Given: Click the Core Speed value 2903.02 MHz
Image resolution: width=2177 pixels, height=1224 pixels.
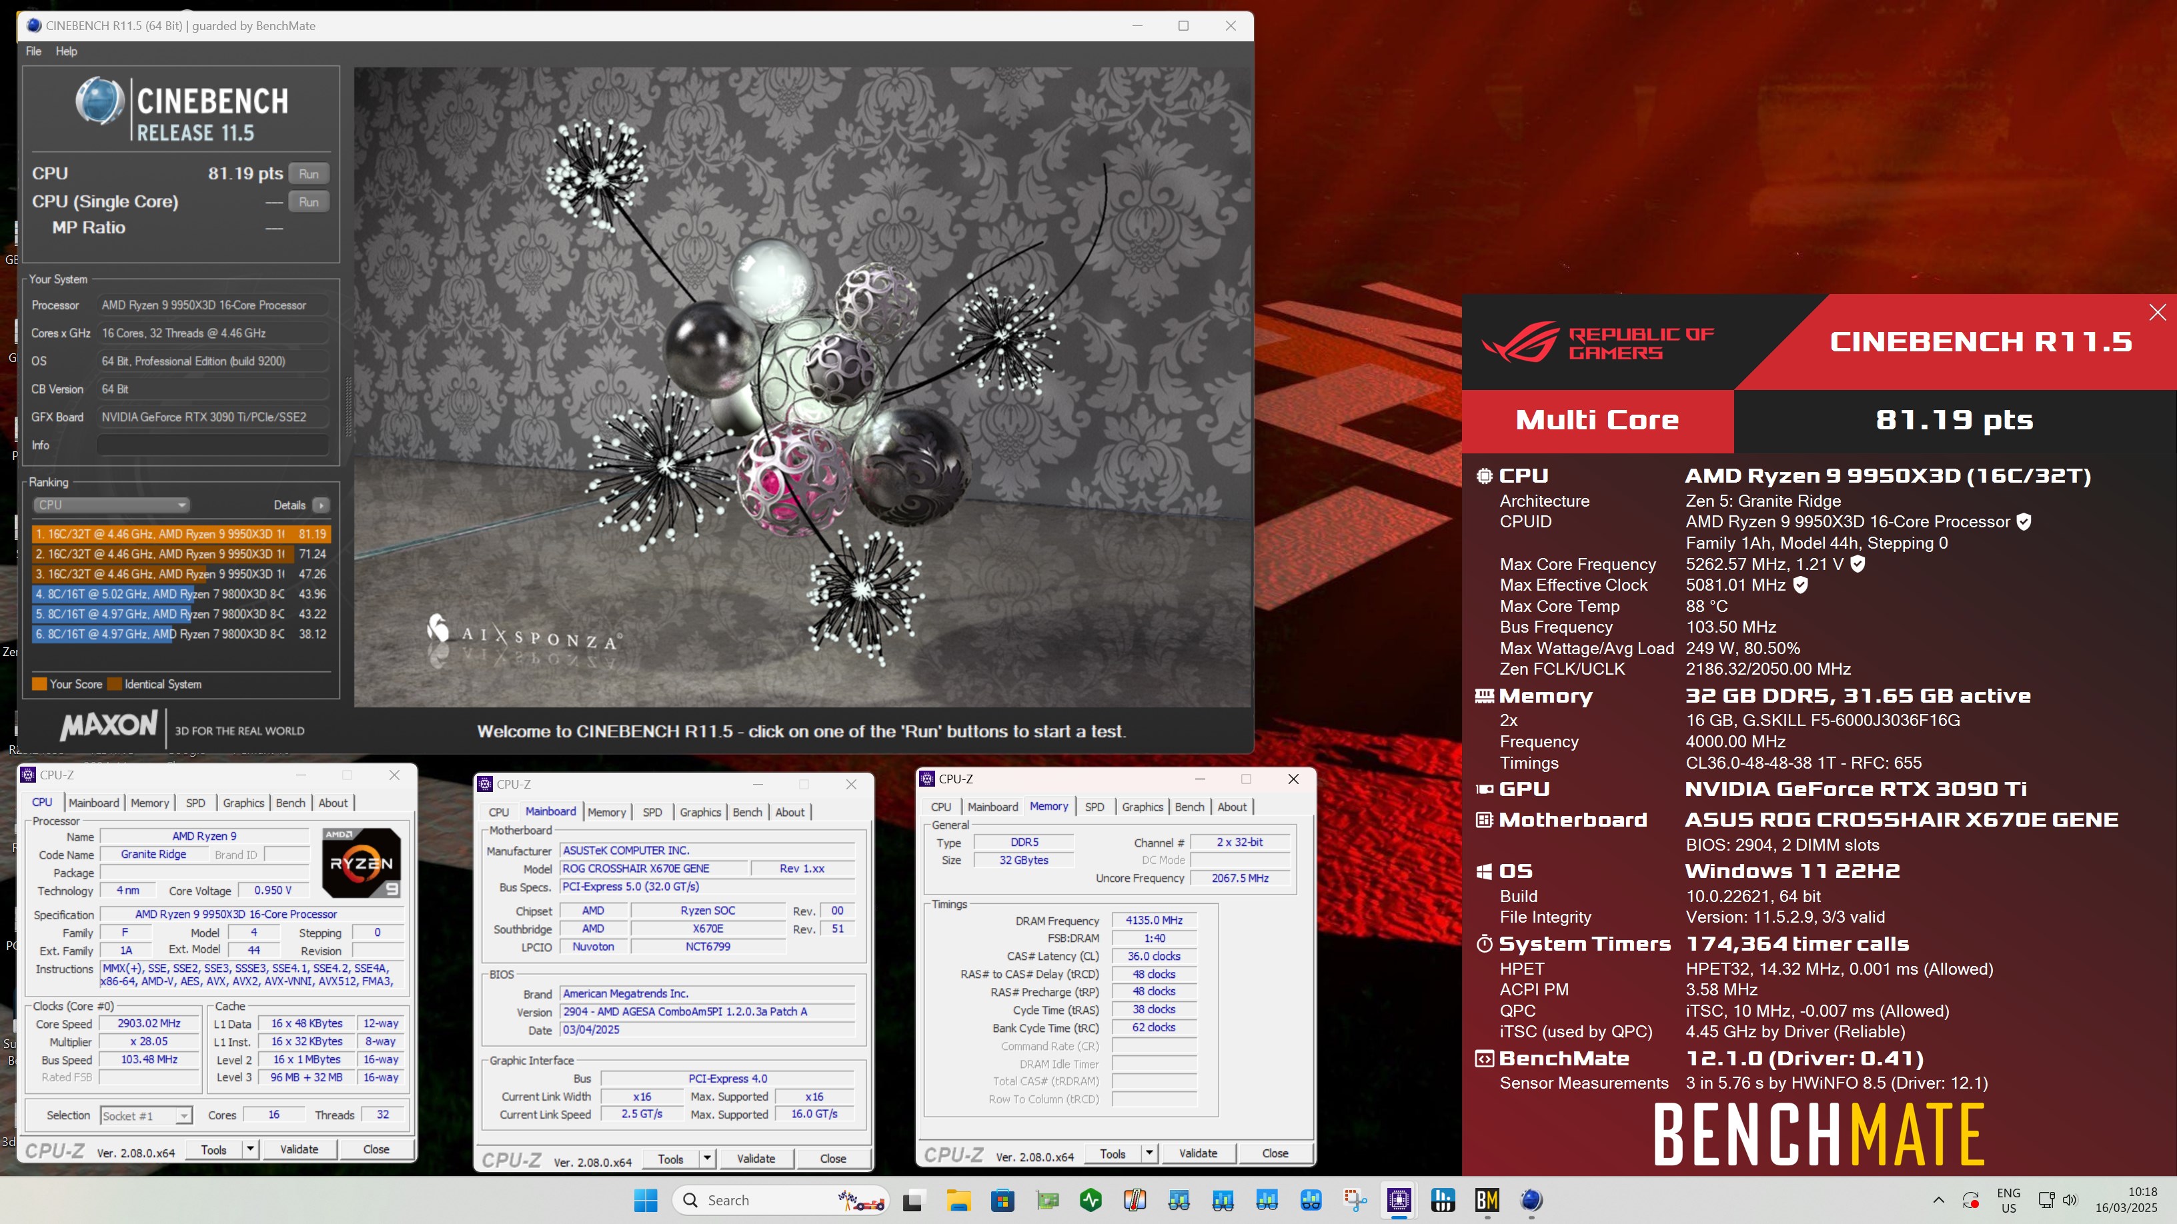Looking at the screenshot, I should [149, 1023].
